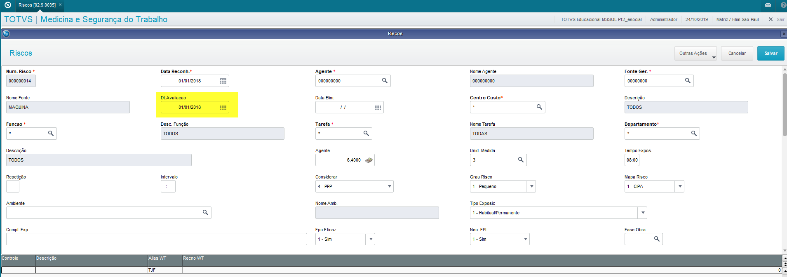
Task: Open help question mark icon at top right
Action: coord(783,5)
